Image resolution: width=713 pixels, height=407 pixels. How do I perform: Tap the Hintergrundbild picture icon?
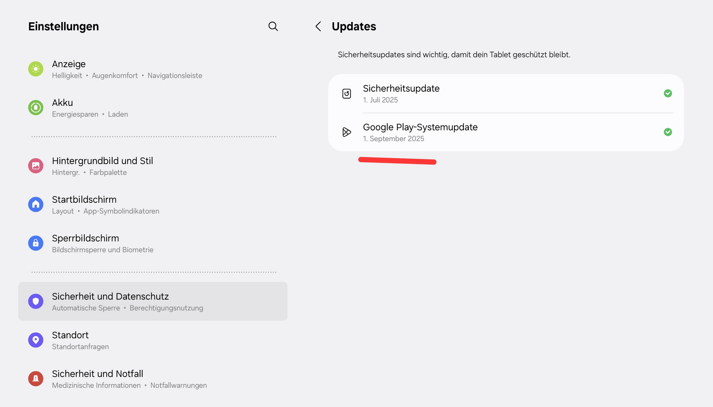click(36, 166)
